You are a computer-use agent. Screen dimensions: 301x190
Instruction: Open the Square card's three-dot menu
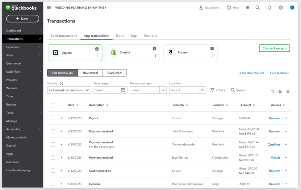(x=98, y=56)
